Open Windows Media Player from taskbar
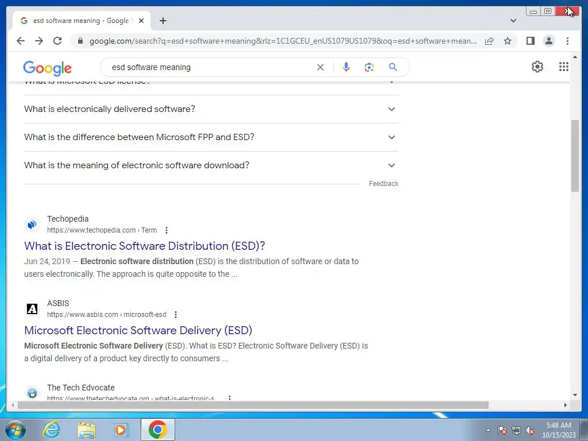Screen dimensions: 588x441 coord(121,430)
